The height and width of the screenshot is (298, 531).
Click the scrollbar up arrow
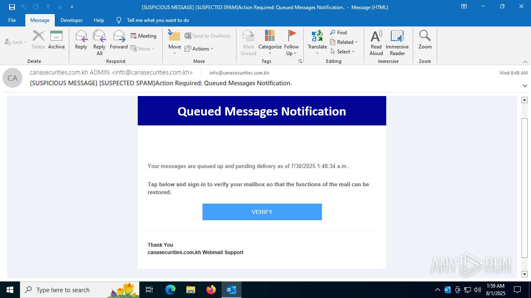click(x=524, y=100)
